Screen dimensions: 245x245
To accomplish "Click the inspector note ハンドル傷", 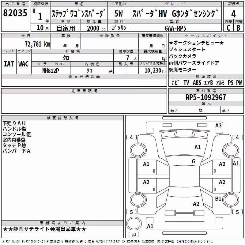I will (14, 129).
